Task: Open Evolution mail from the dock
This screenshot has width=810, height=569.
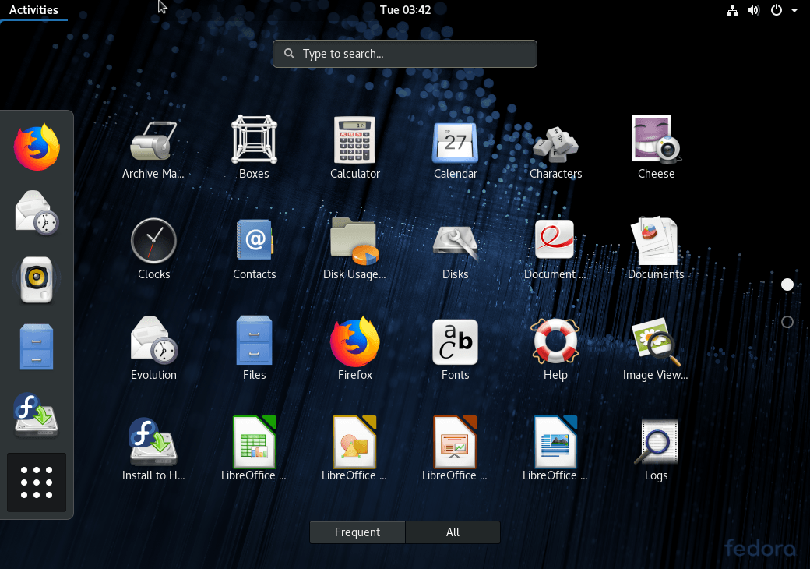Action: (x=37, y=213)
